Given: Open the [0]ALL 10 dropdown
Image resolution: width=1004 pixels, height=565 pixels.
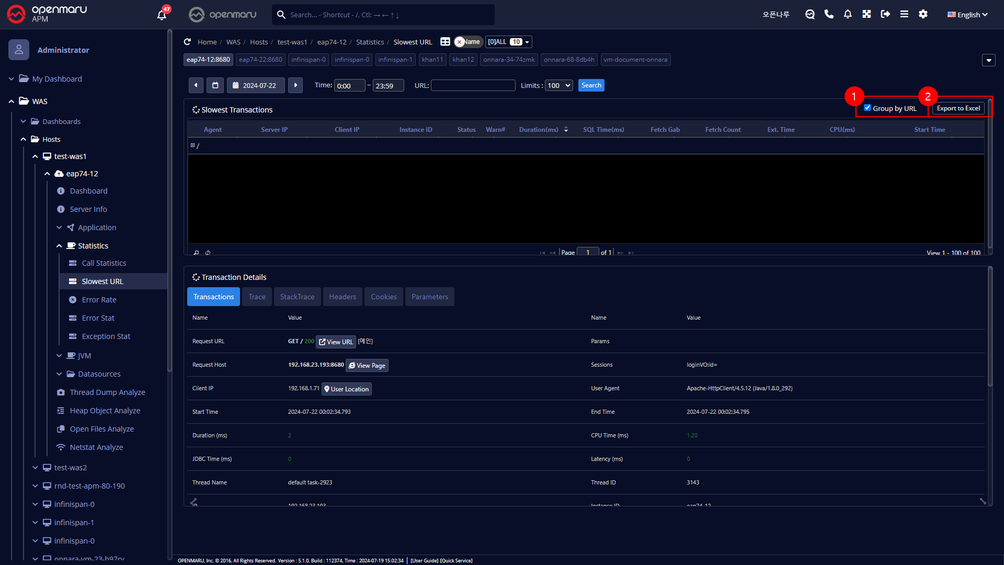Looking at the screenshot, I should (x=508, y=42).
